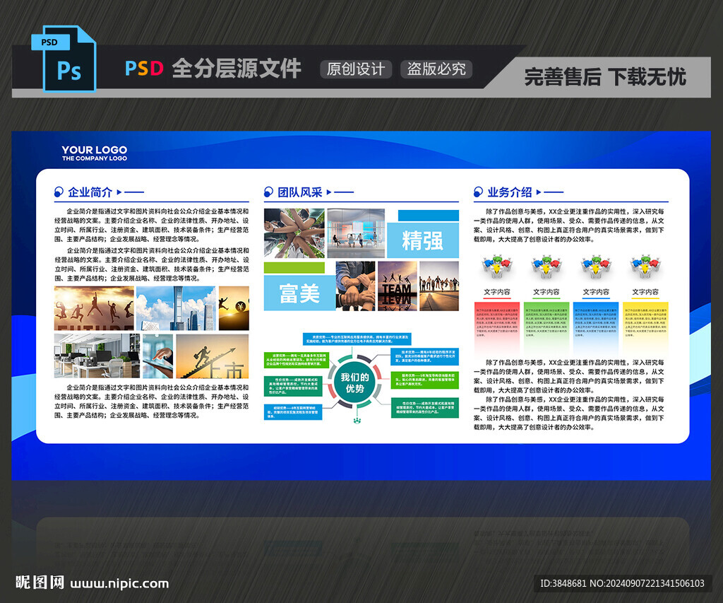This screenshot has height=603, width=723.
Task: Click the PSD Photoshop file icon
Action: click(x=64, y=59)
